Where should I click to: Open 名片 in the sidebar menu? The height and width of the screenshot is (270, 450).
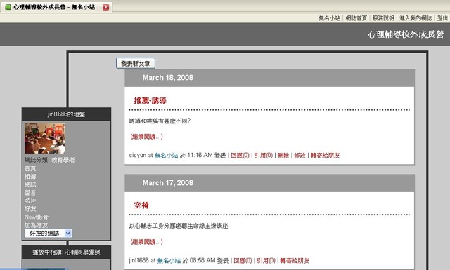30,201
